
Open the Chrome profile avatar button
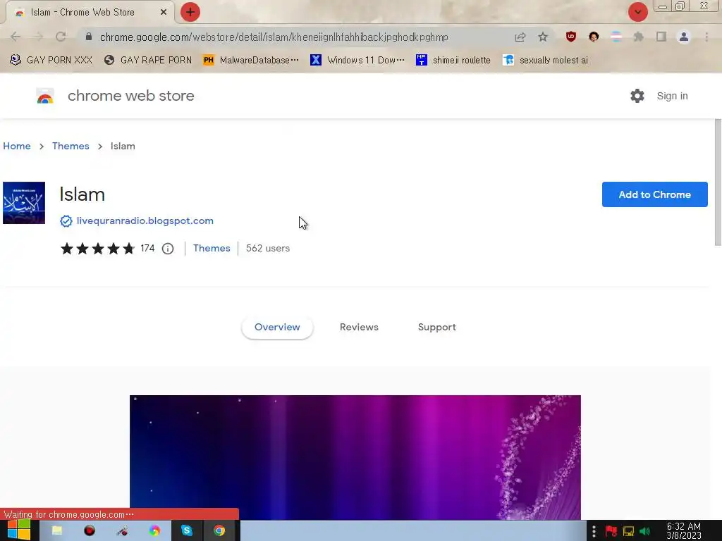[684, 37]
